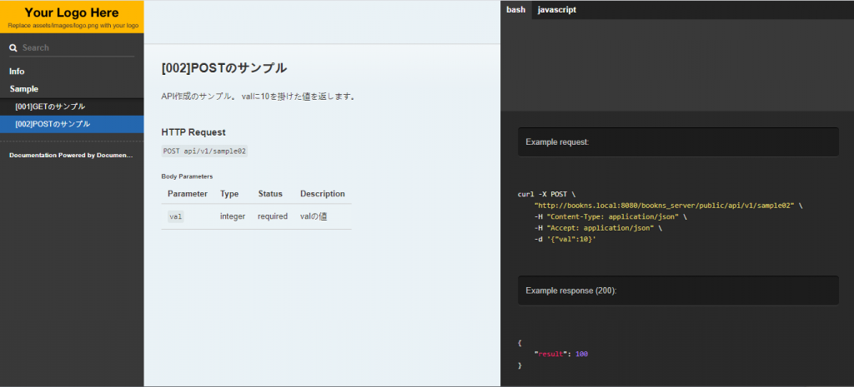Expand the Sample section in sidebar
This screenshot has height=387, width=854.
click(x=24, y=89)
